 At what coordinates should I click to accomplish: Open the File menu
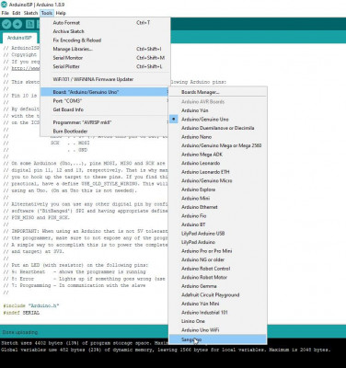tap(6, 13)
